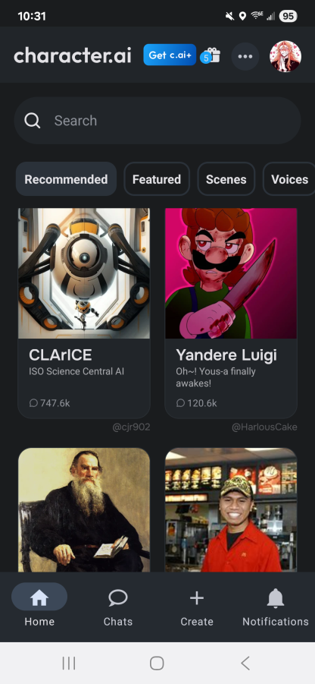Screen dimensions: 315x684
Task: Open the three-dot more options menu
Action: coord(245,56)
